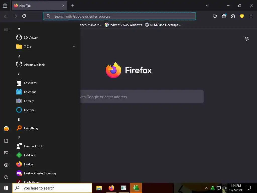Reload the current page
Screen dimensions: 257x193
pyautogui.click(x=24, y=16)
